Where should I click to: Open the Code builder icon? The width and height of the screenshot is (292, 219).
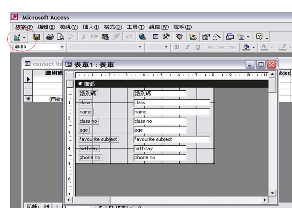(193, 37)
